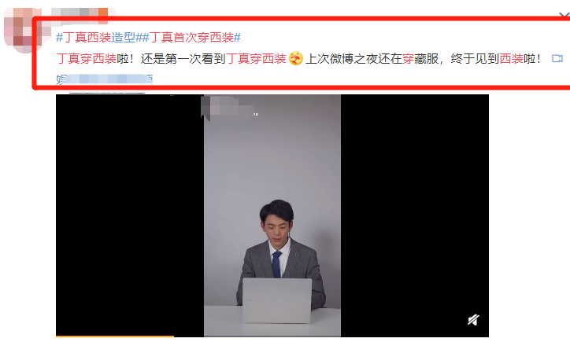Open hashtag #丁真首次穿西装#
Screen dimensions: 570x342
(x=191, y=38)
